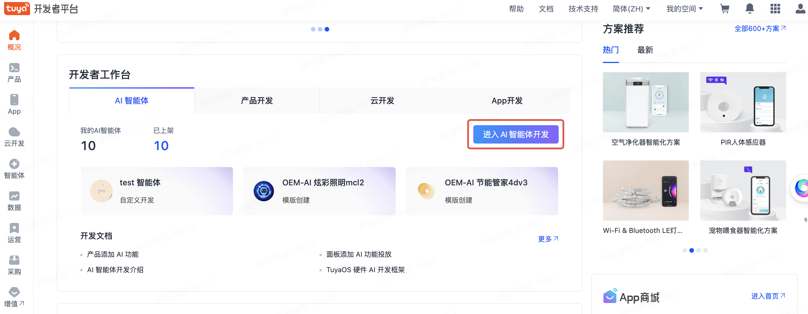Switch to the 云开发 workbench tab

[382, 101]
